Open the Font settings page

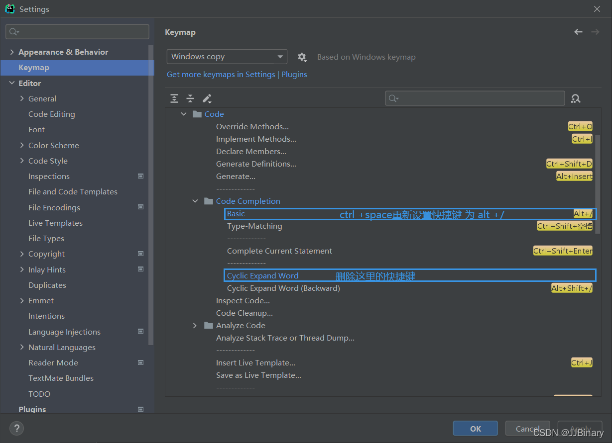coord(36,129)
